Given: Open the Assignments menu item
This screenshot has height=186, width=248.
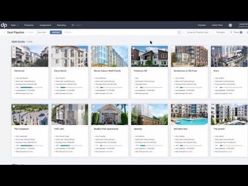Looking at the screenshot, I should pos(45,25).
